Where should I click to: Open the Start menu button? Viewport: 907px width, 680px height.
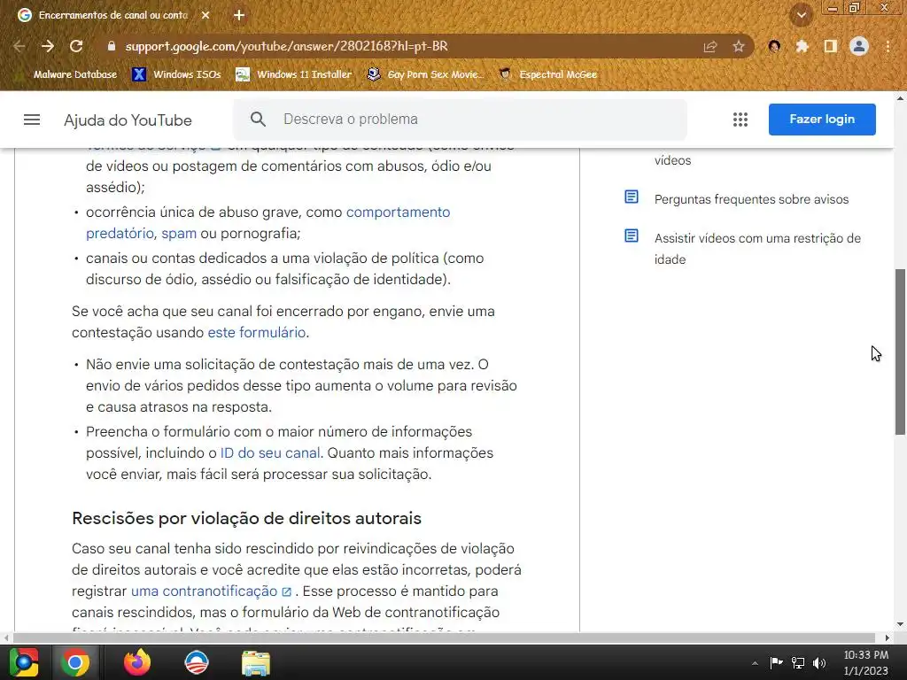pyautogui.click(x=23, y=662)
